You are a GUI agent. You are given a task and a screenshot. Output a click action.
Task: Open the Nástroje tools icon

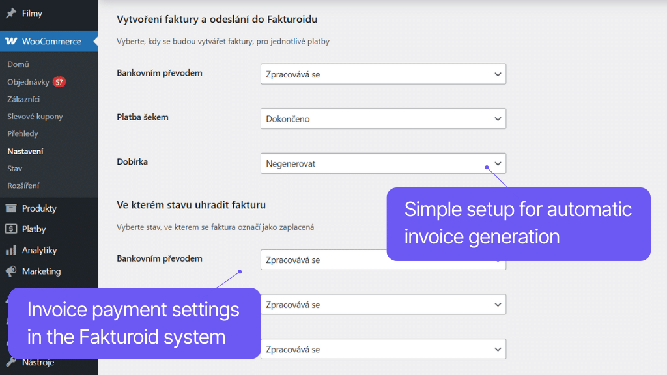pyautogui.click(x=11, y=362)
